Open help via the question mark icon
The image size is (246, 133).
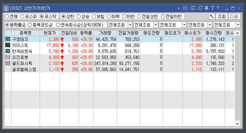point(218,8)
